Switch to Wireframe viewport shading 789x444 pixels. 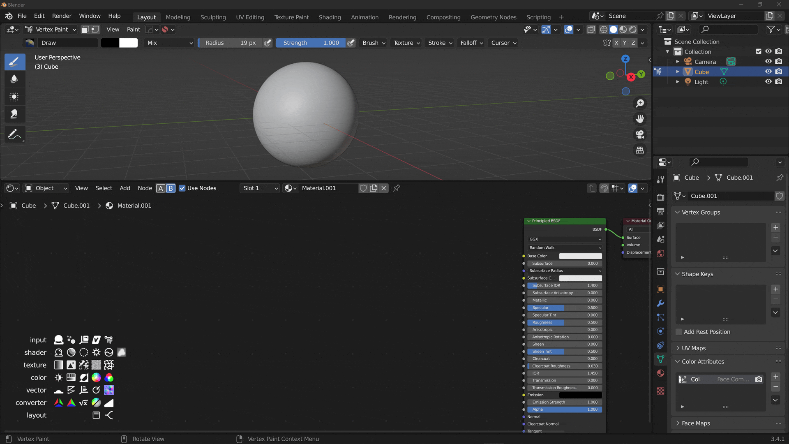click(x=604, y=30)
